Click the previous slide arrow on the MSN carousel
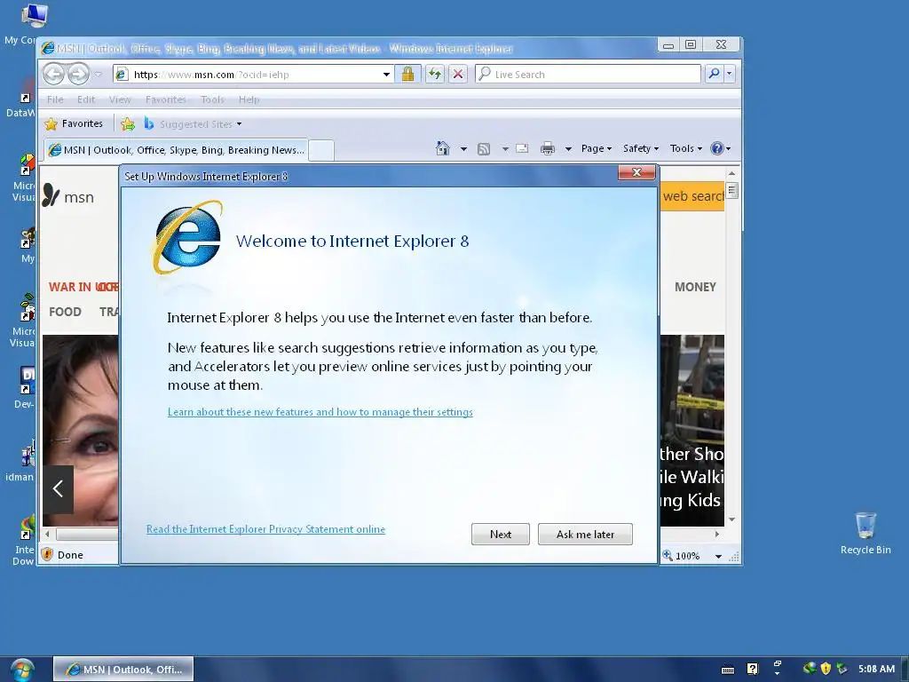 tap(58, 489)
